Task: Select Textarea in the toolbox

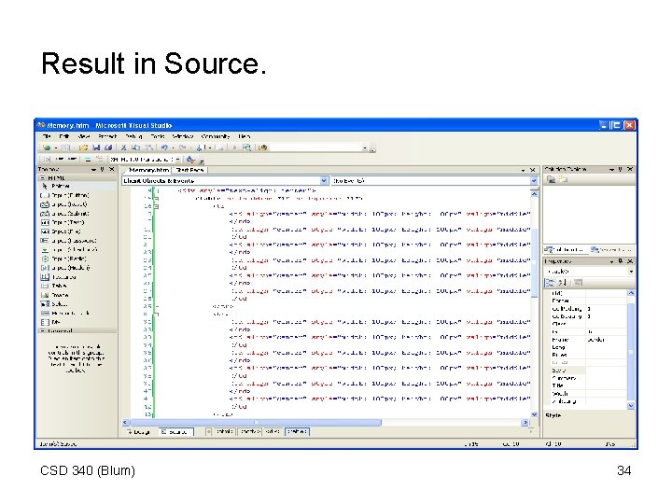Action: (77, 277)
